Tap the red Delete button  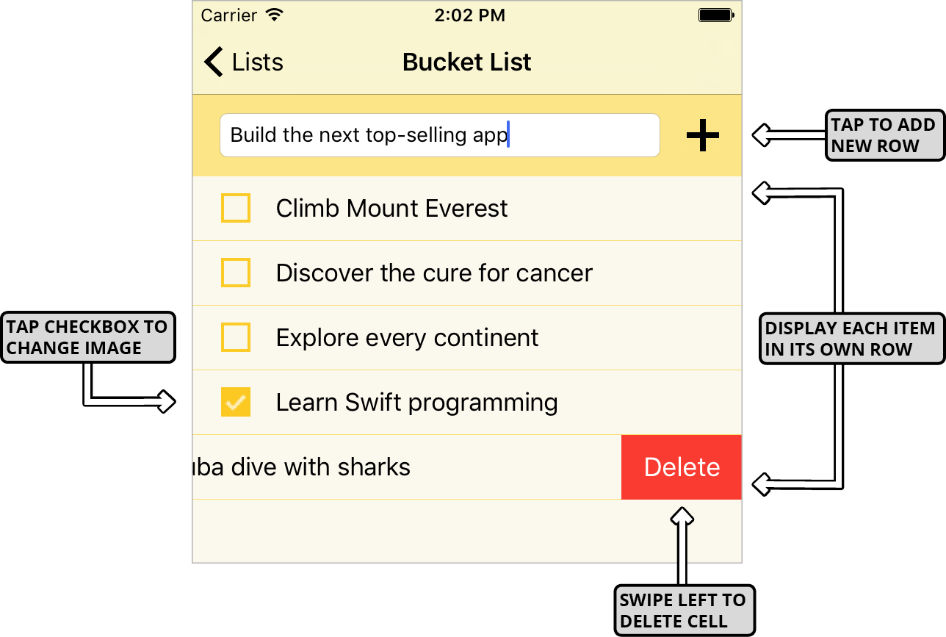(x=681, y=467)
